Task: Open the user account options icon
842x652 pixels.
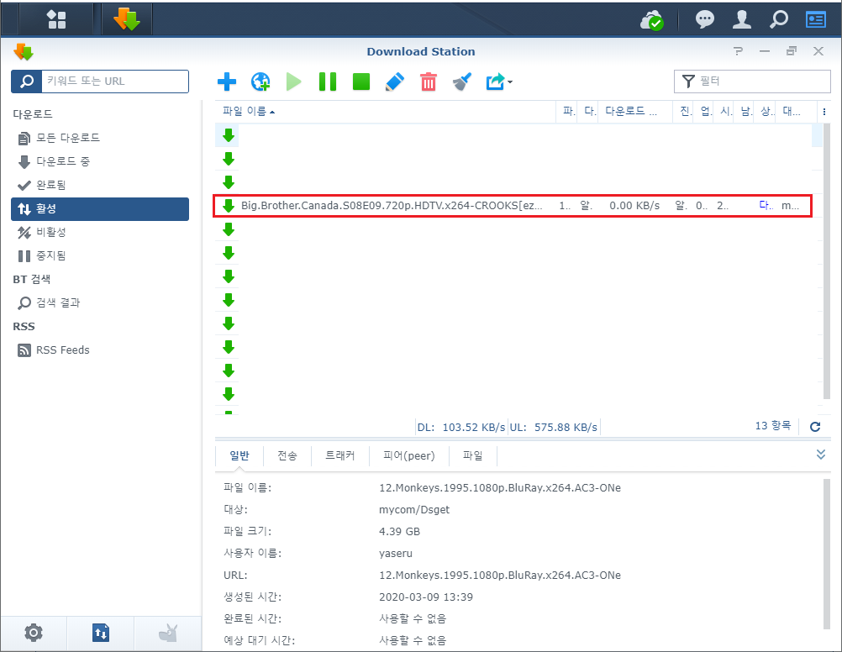Action: (742, 19)
